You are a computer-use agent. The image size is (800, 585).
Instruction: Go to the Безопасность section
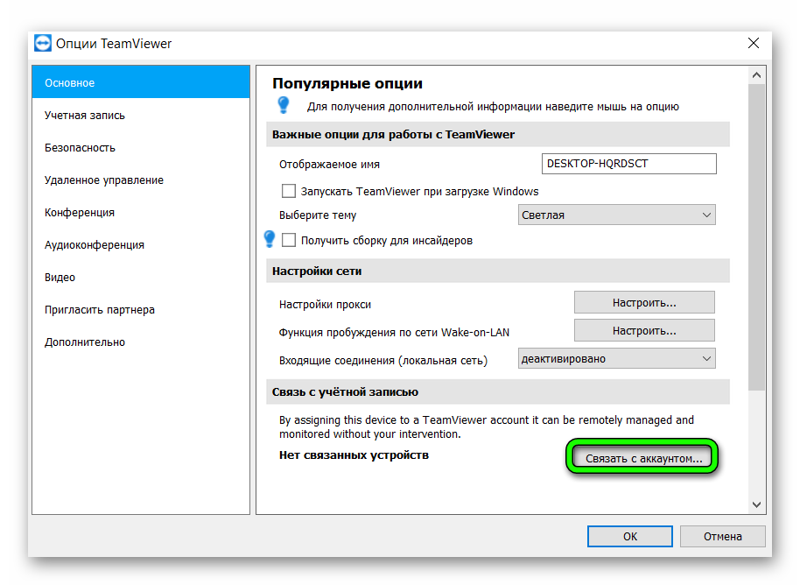point(141,147)
